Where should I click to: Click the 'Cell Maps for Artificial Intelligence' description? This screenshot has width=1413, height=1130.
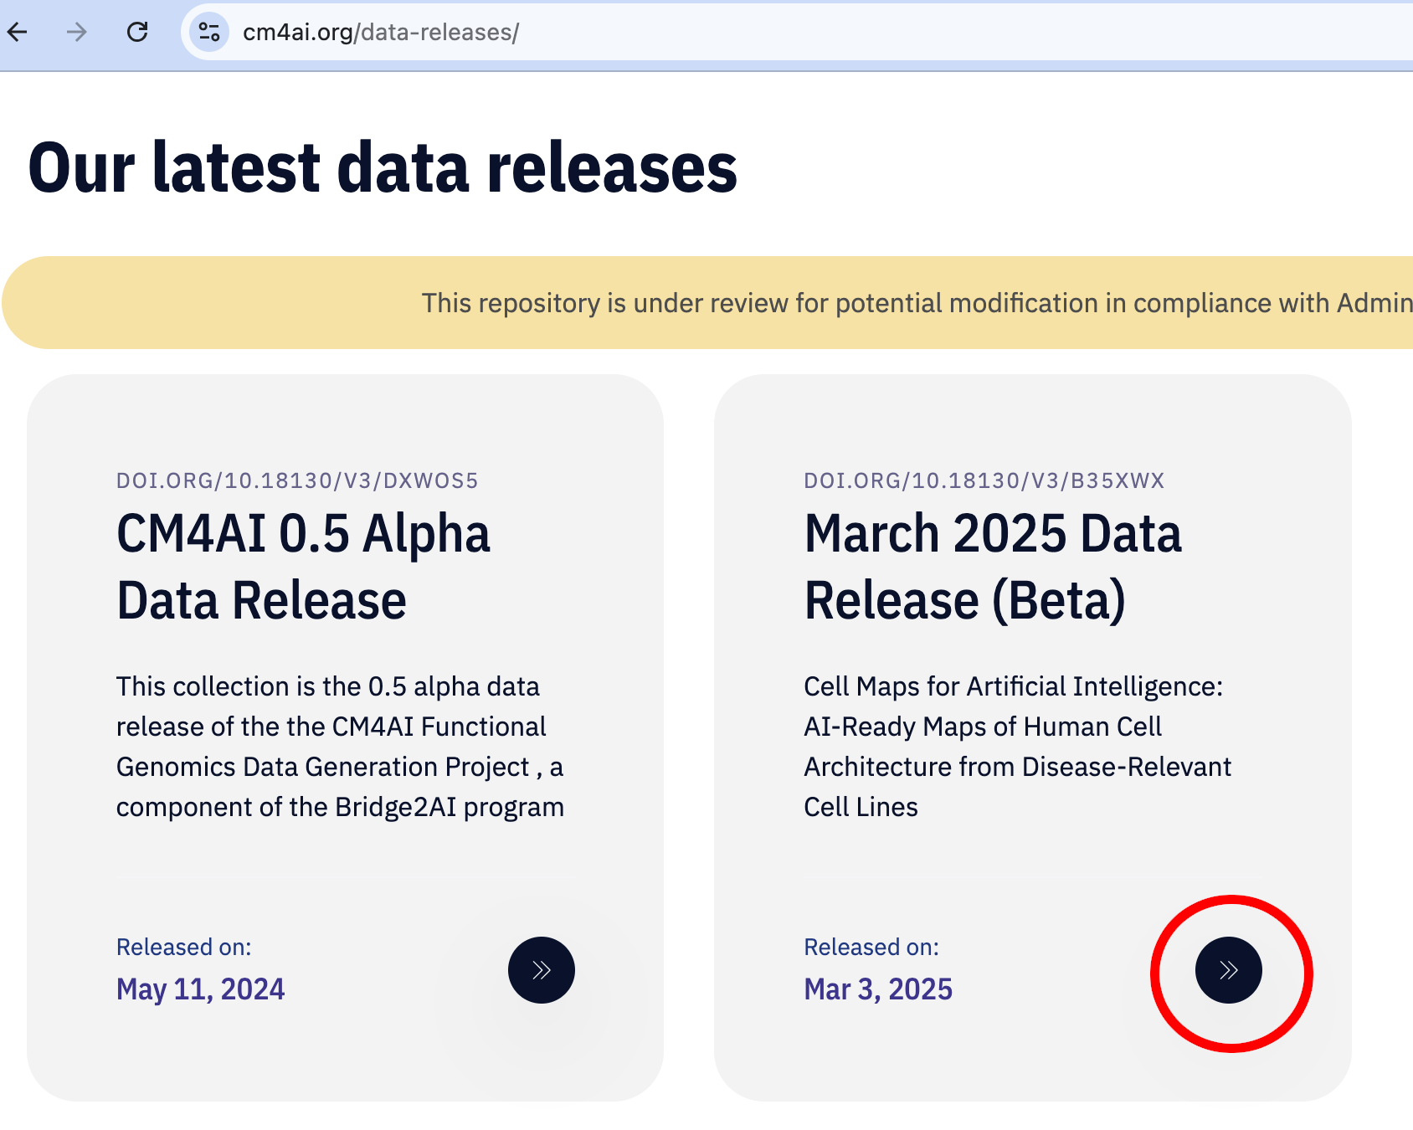tap(1018, 747)
